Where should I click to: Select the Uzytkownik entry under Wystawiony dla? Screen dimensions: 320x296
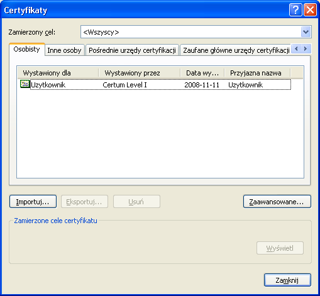point(48,85)
